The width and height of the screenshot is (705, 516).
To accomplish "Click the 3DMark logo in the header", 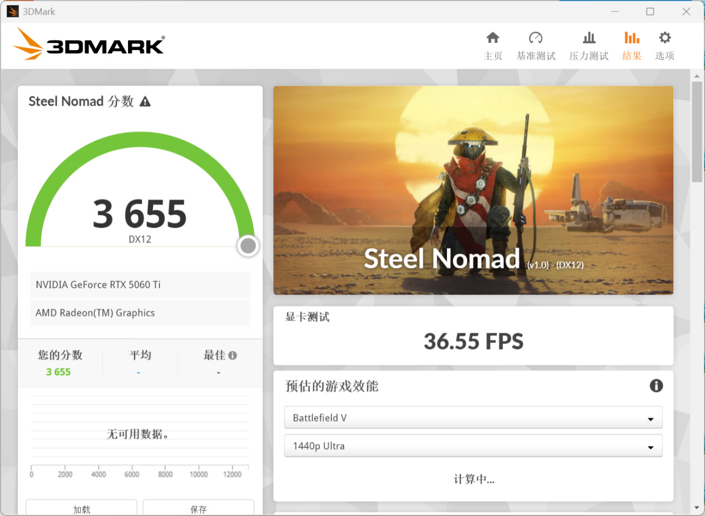I will (89, 45).
